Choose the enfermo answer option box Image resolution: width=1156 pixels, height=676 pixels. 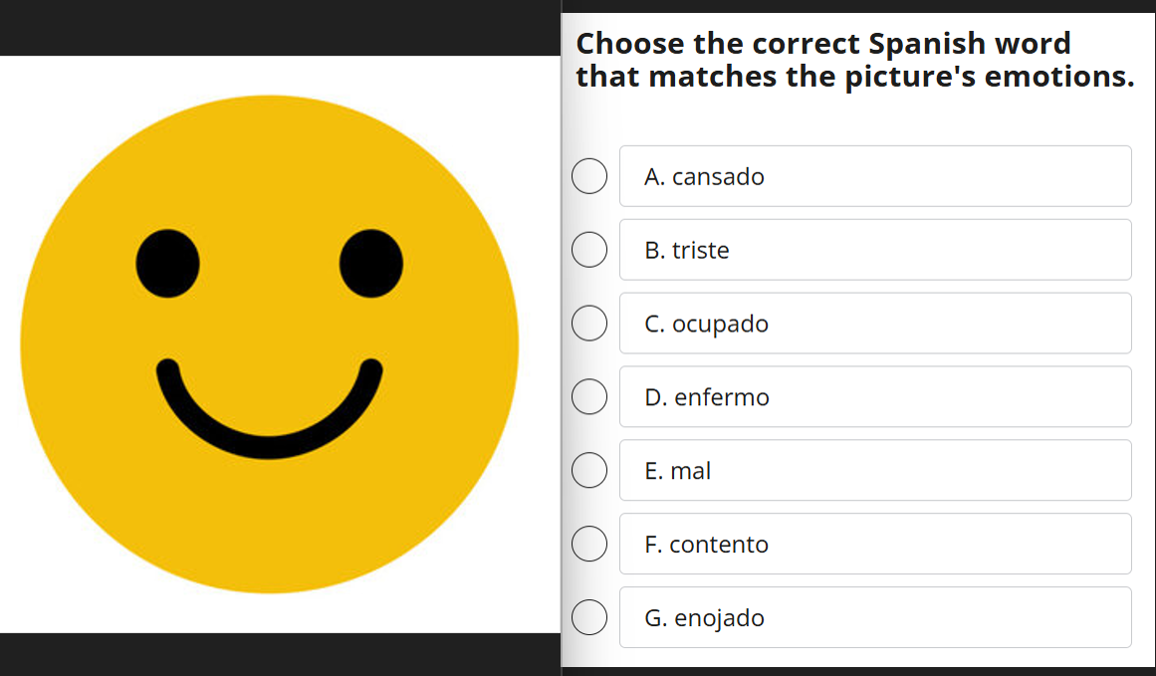pos(874,397)
